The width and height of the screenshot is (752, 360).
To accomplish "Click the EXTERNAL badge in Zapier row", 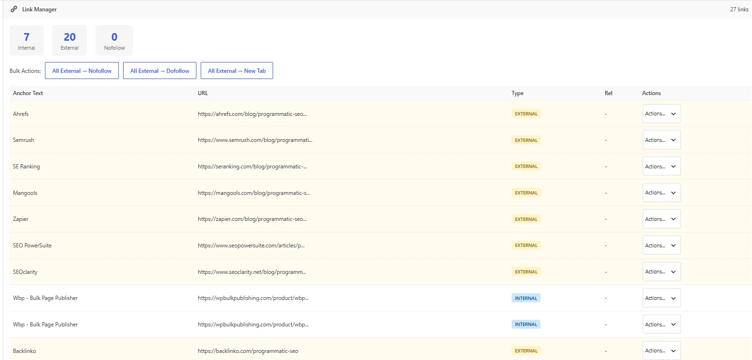I will point(526,220).
